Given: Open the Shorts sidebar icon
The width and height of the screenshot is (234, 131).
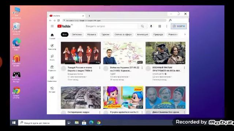Looking at the screenshot, I should click(x=52, y=57).
